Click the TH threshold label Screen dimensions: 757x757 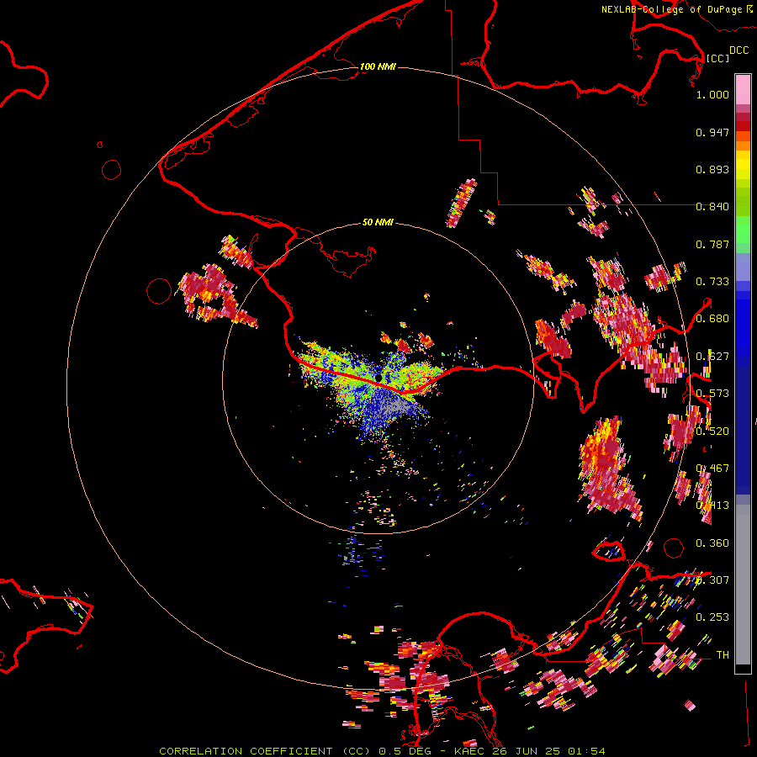coord(723,655)
